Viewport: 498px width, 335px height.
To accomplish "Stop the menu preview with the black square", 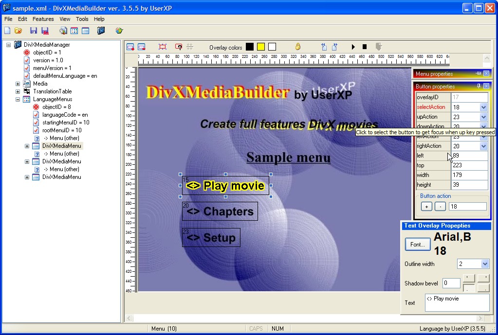I will coord(365,47).
